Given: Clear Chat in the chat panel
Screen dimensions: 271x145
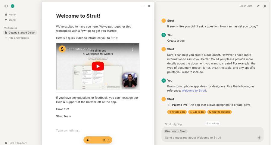Looking at the screenshot, I should point(246,6).
